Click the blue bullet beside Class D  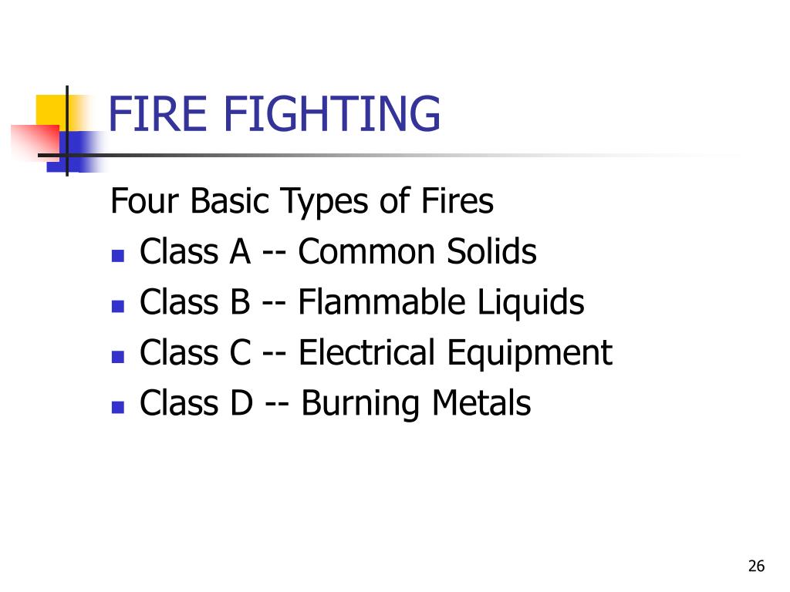(x=118, y=407)
